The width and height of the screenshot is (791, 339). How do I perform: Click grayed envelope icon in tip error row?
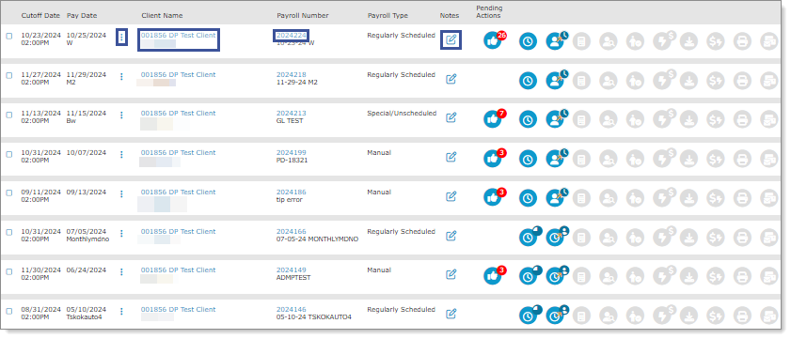point(769,198)
